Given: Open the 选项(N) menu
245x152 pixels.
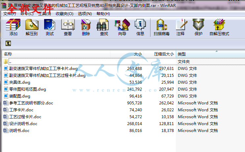Looking at the screenshot, I should pyautogui.click(x=85, y=14).
